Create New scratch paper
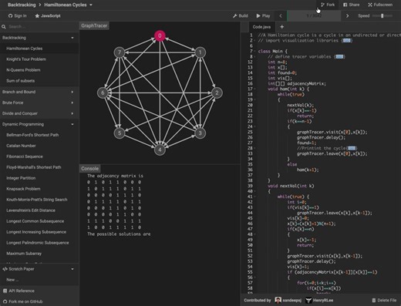Screen dimensions: 401x306 (x=39, y=280)
